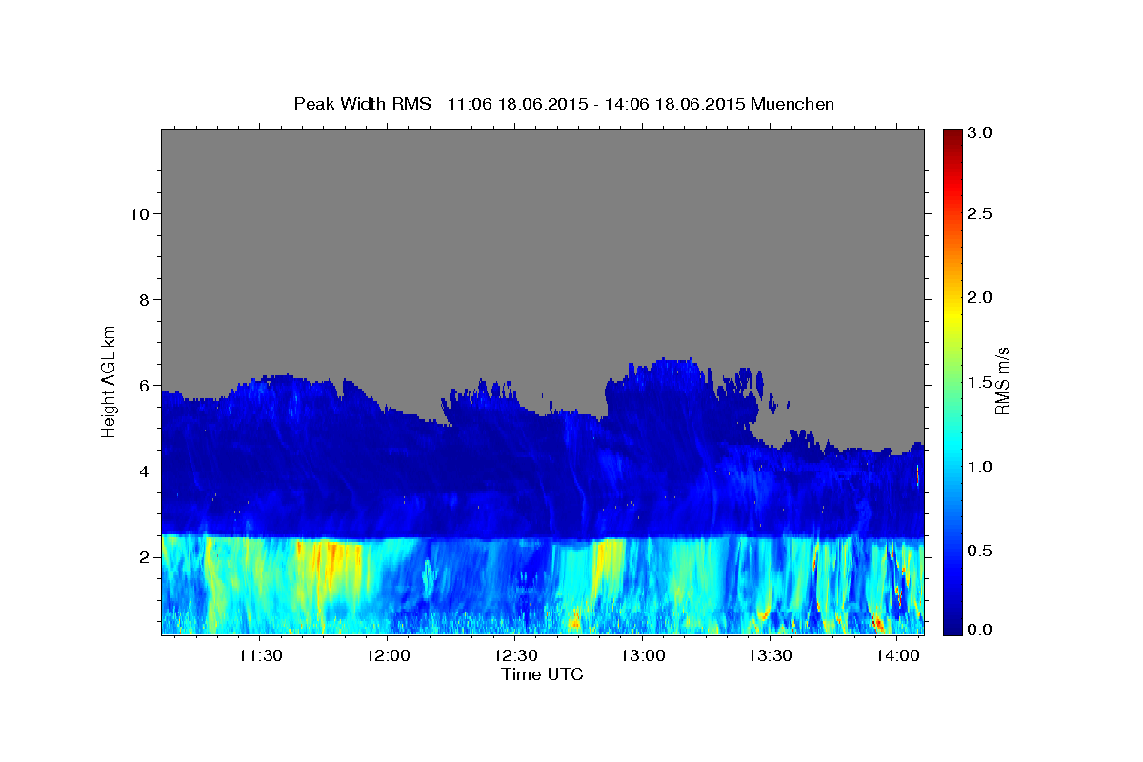The image size is (1143, 762).
Task: Click the height tick label 10
Action: [x=137, y=213]
